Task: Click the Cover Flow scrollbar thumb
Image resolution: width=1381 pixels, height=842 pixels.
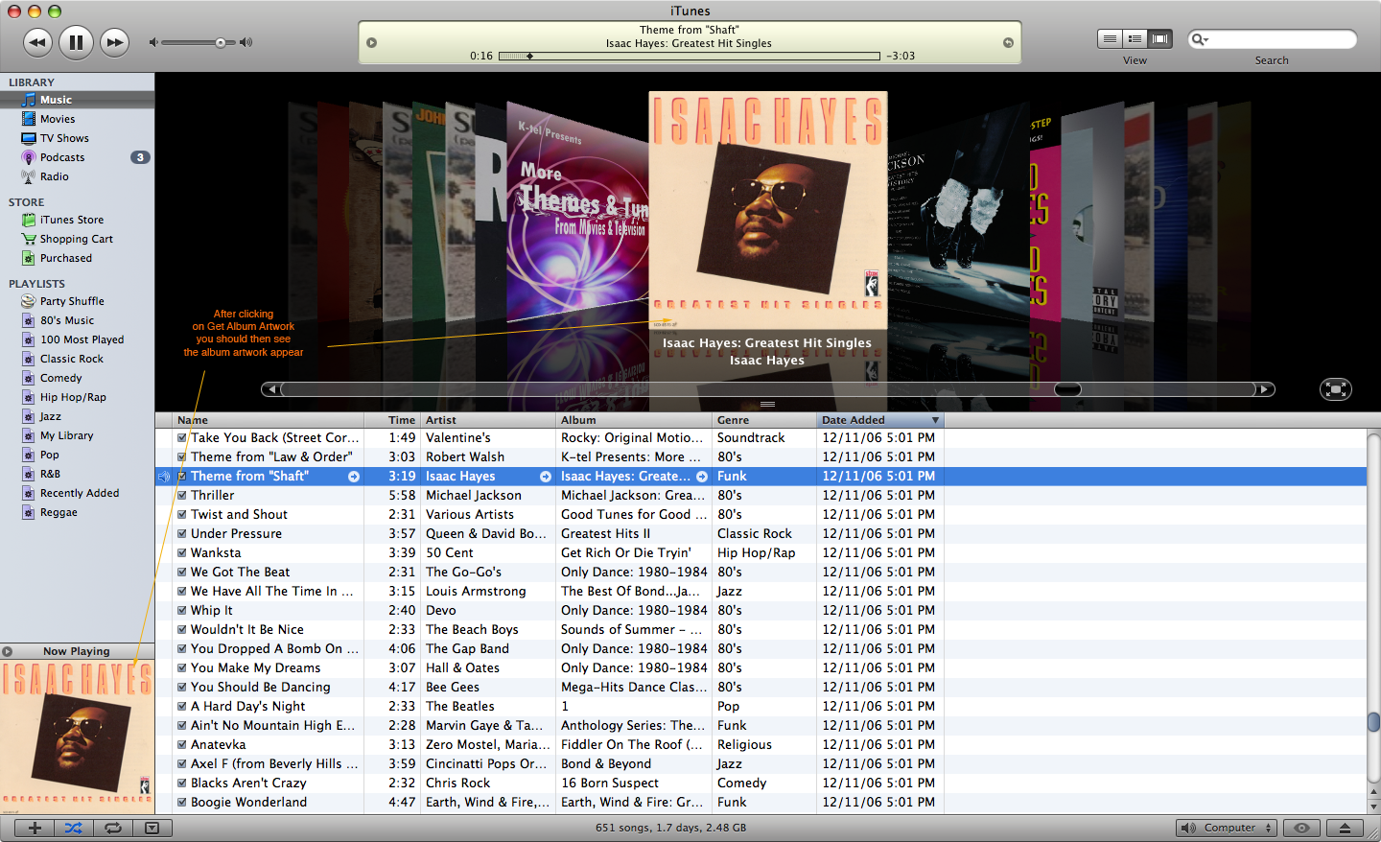Action: [1067, 389]
